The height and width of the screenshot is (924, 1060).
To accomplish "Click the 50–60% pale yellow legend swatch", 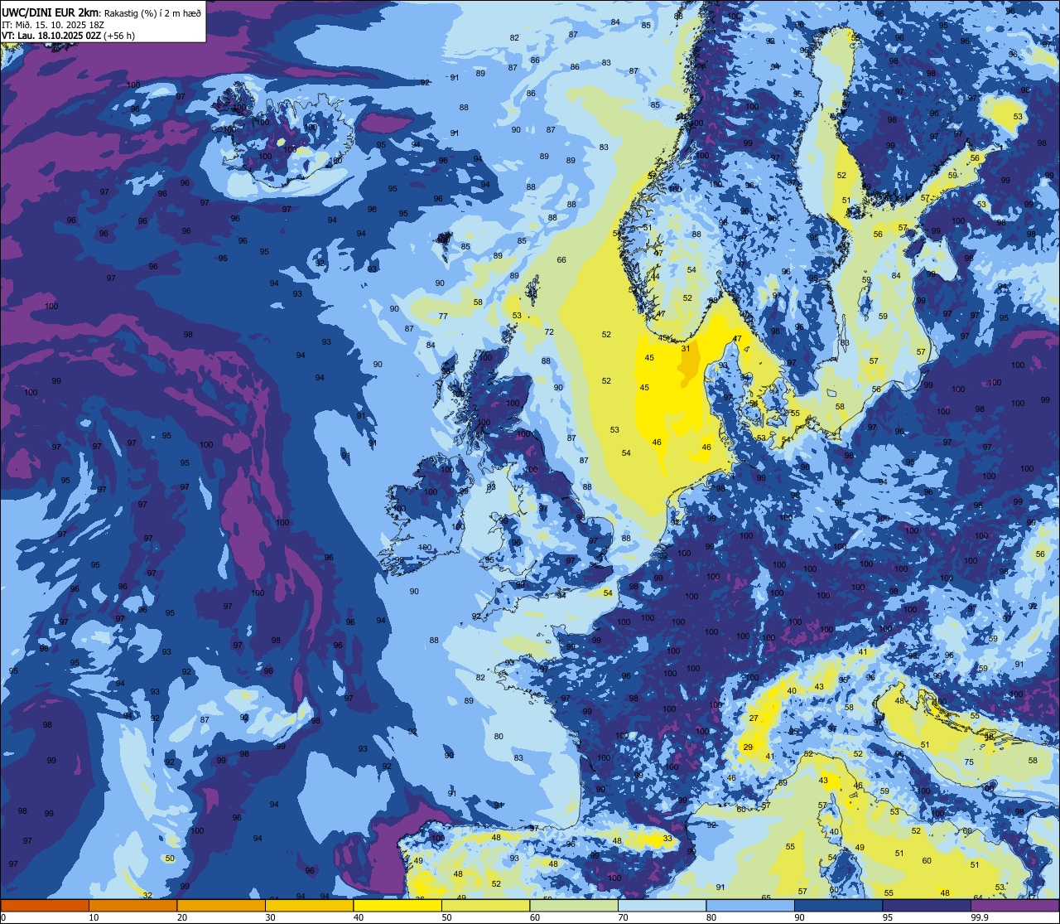I will point(485,905).
